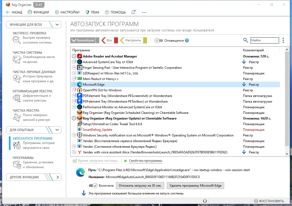Click the system cleanup icon in sidebar

(x=17, y=59)
